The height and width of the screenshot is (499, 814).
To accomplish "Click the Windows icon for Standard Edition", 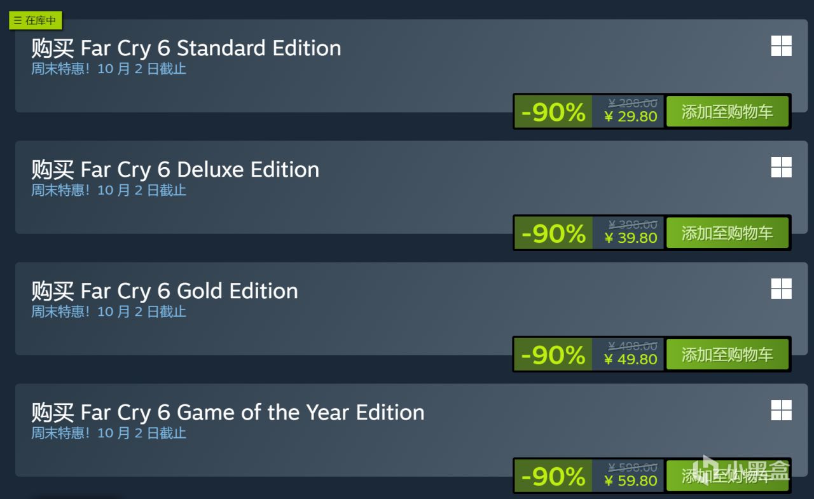I will pos(782,46).
